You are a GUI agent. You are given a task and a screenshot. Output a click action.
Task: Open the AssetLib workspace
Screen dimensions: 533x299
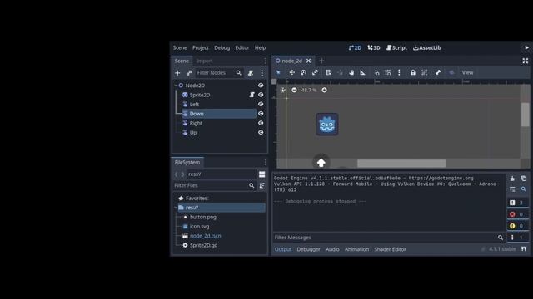[x=427, y=48]
